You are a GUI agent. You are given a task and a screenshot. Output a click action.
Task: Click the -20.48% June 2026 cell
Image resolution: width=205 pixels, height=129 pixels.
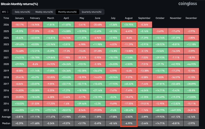[x=98, y=25]
